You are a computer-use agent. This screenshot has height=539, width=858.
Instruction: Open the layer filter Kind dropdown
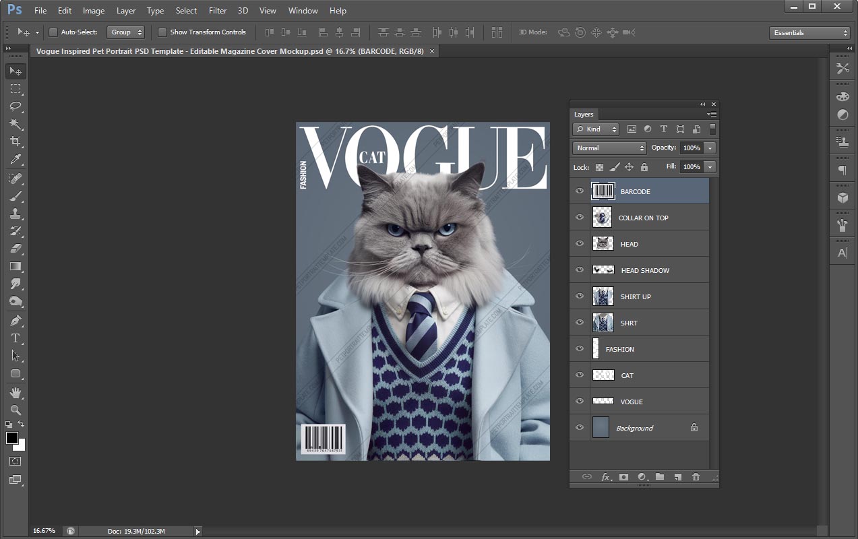click(x=596, y=129)
